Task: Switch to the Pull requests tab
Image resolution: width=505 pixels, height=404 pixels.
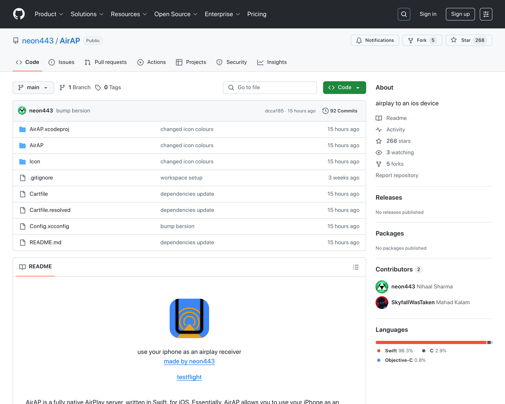Action: coord(106,62)
